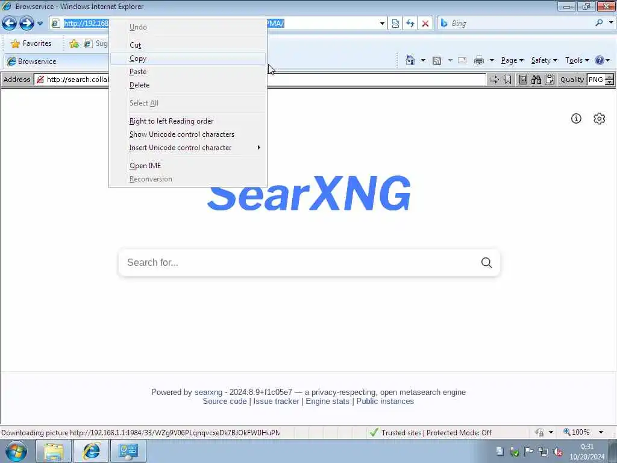Expand the IE address bar URL dropdown
Image resolution: width=617 pixels, height=463 pixels.
pos(381,24)
